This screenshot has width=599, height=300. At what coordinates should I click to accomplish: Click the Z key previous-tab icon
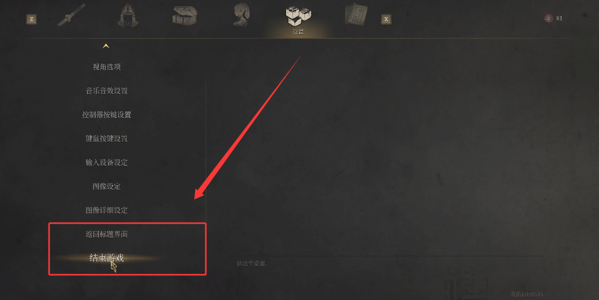tap(31, 19)
